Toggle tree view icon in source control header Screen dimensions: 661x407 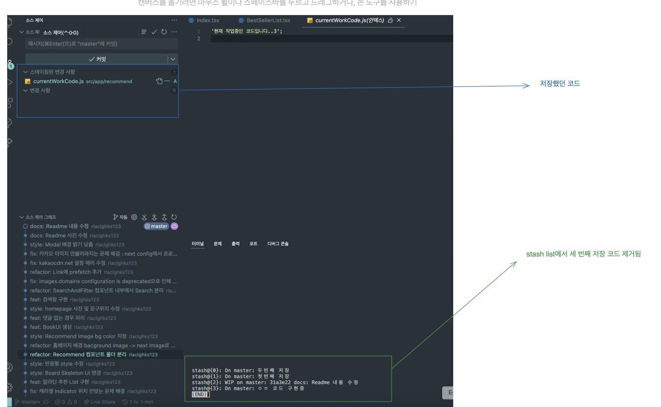(144, 32)
